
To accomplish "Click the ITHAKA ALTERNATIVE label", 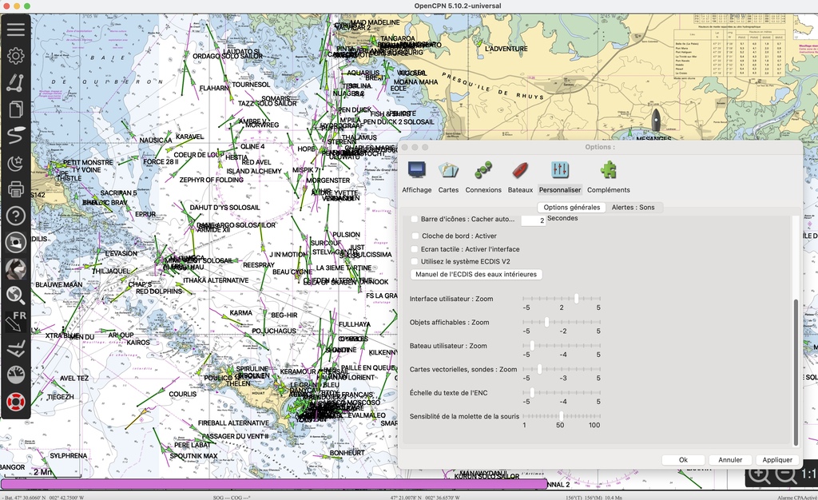I will (216, 280).
